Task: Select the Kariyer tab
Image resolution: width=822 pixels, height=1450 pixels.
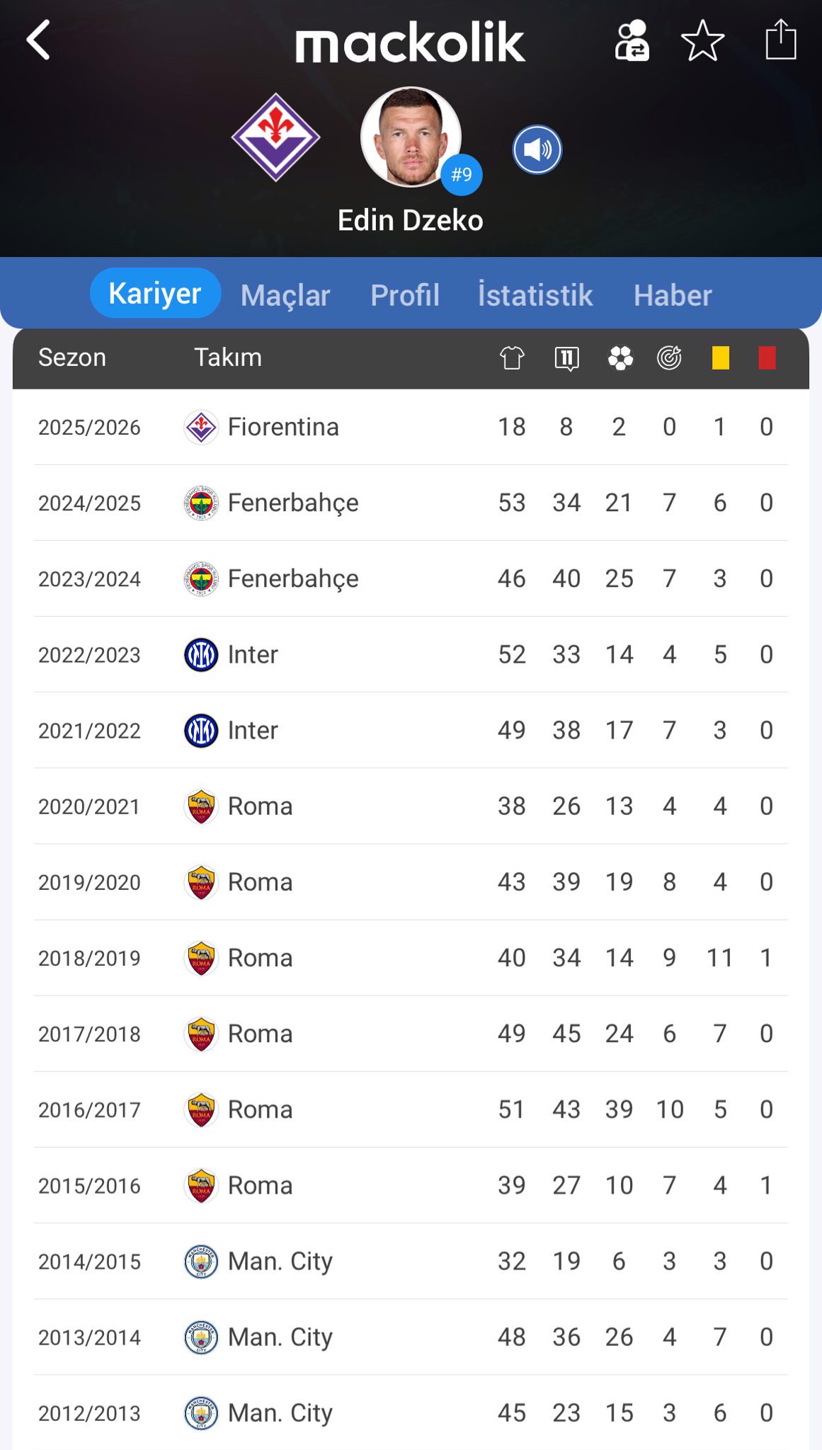Action: (155, 294)
